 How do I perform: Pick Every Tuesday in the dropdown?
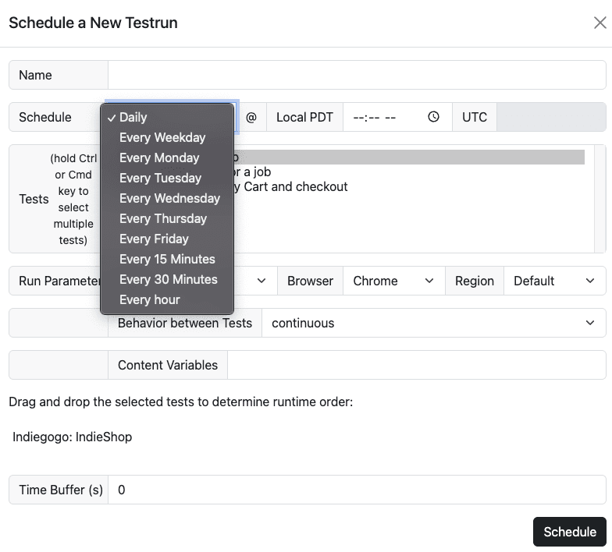coord(159,178)
